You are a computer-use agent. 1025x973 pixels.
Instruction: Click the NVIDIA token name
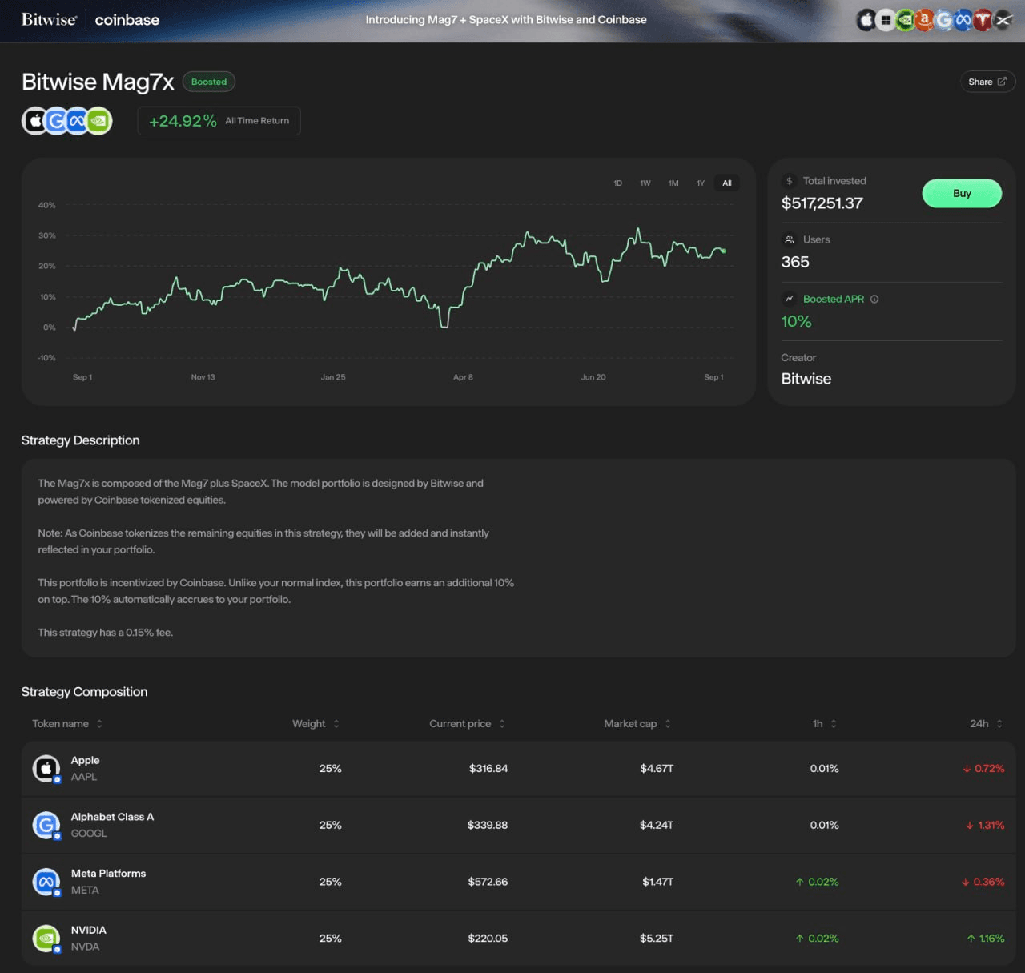[89, 931]
